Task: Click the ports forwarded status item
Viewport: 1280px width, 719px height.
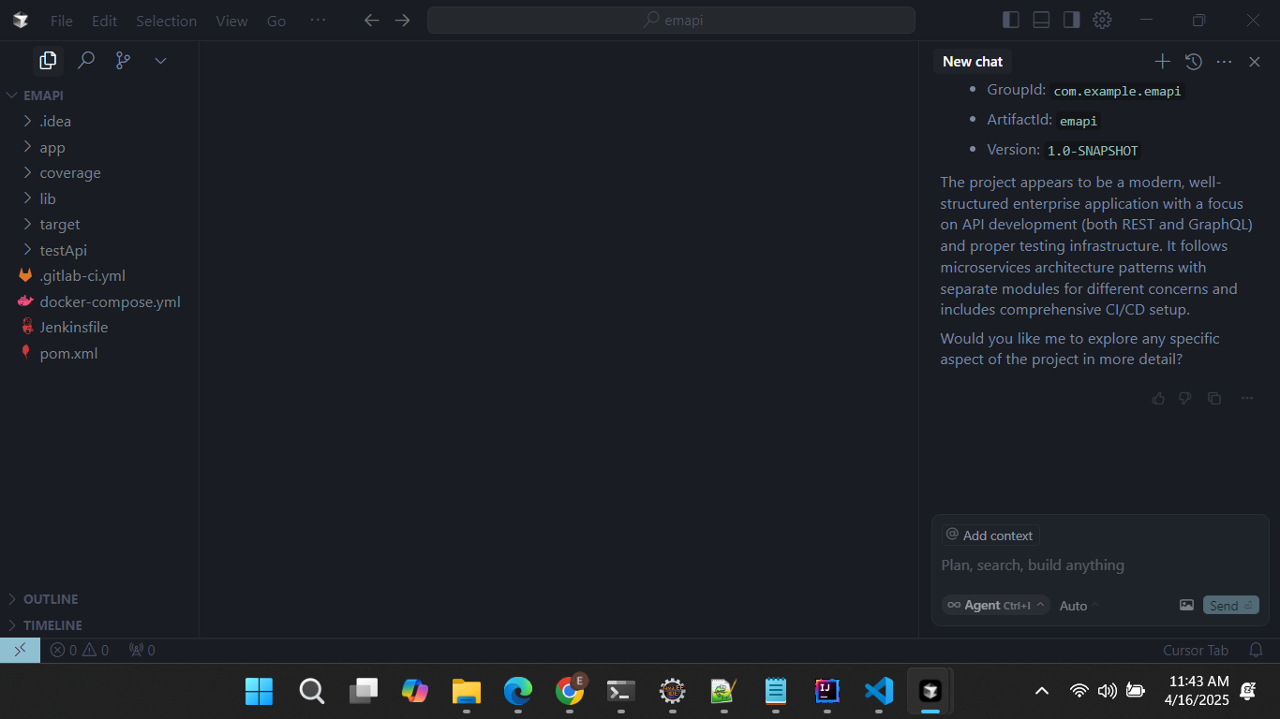Action: [141, 650]
